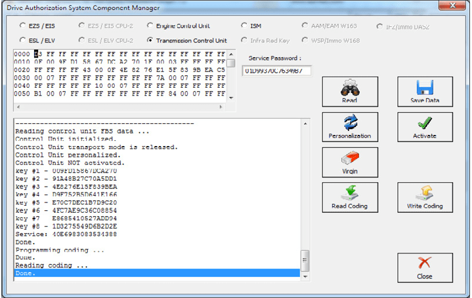Click the Save Data floppy disk icon

pos(425,88)
